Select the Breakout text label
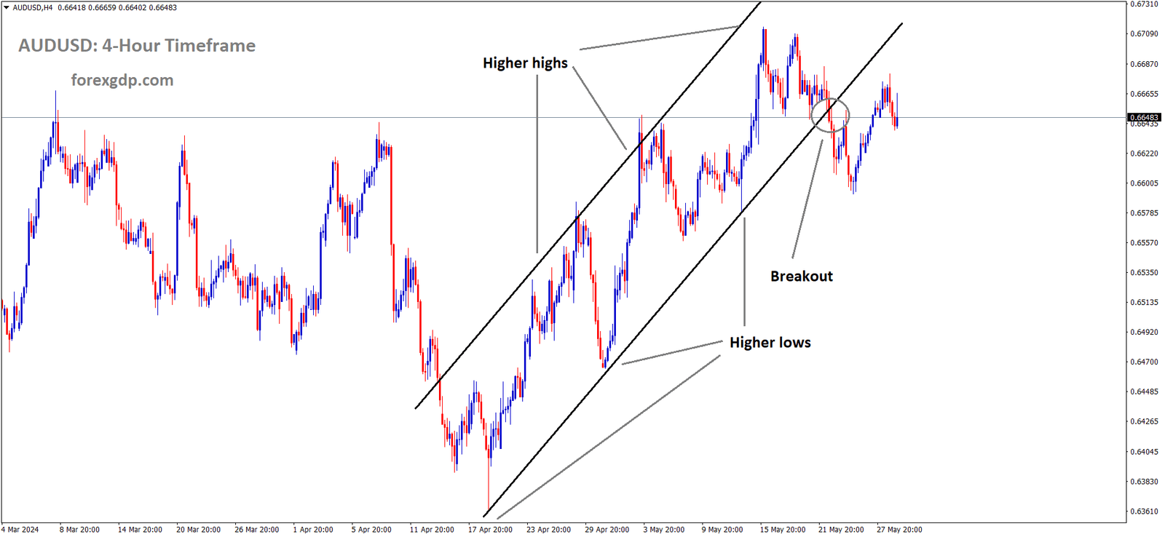 (x=802, y=277)
